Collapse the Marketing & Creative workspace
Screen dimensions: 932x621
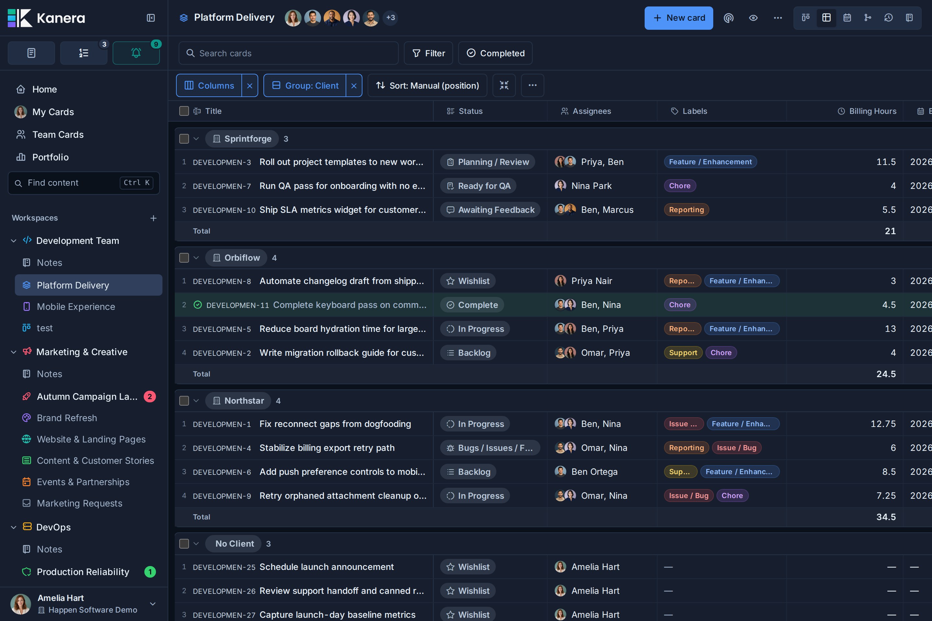tap(14, 352)
